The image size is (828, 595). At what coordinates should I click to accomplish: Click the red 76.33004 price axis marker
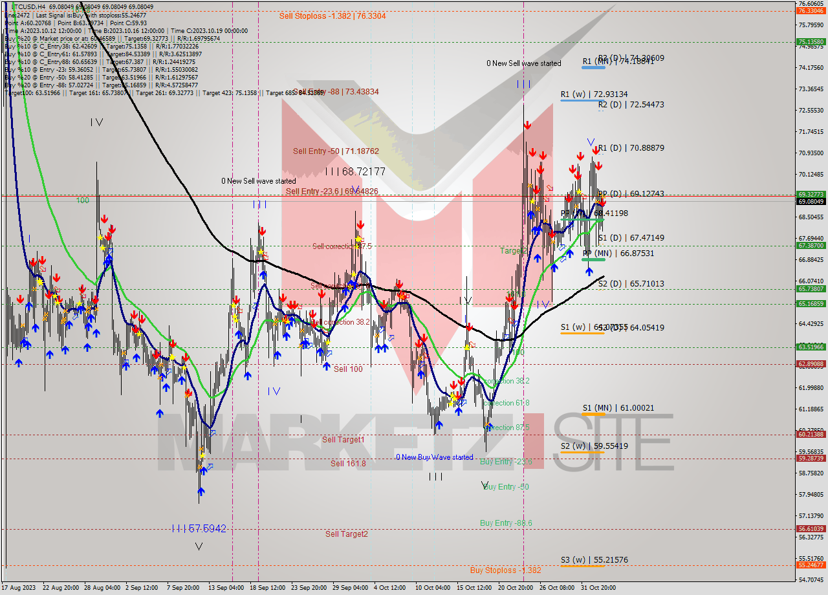811,11
